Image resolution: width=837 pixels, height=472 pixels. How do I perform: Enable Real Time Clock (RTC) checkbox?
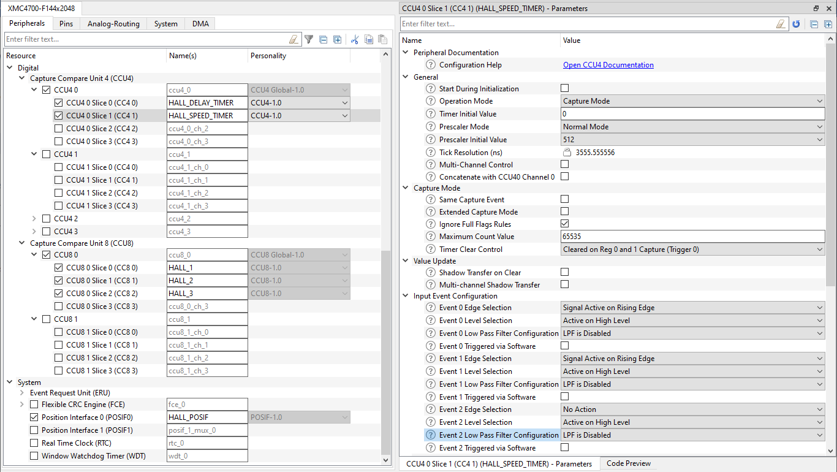tap(34, 443)
